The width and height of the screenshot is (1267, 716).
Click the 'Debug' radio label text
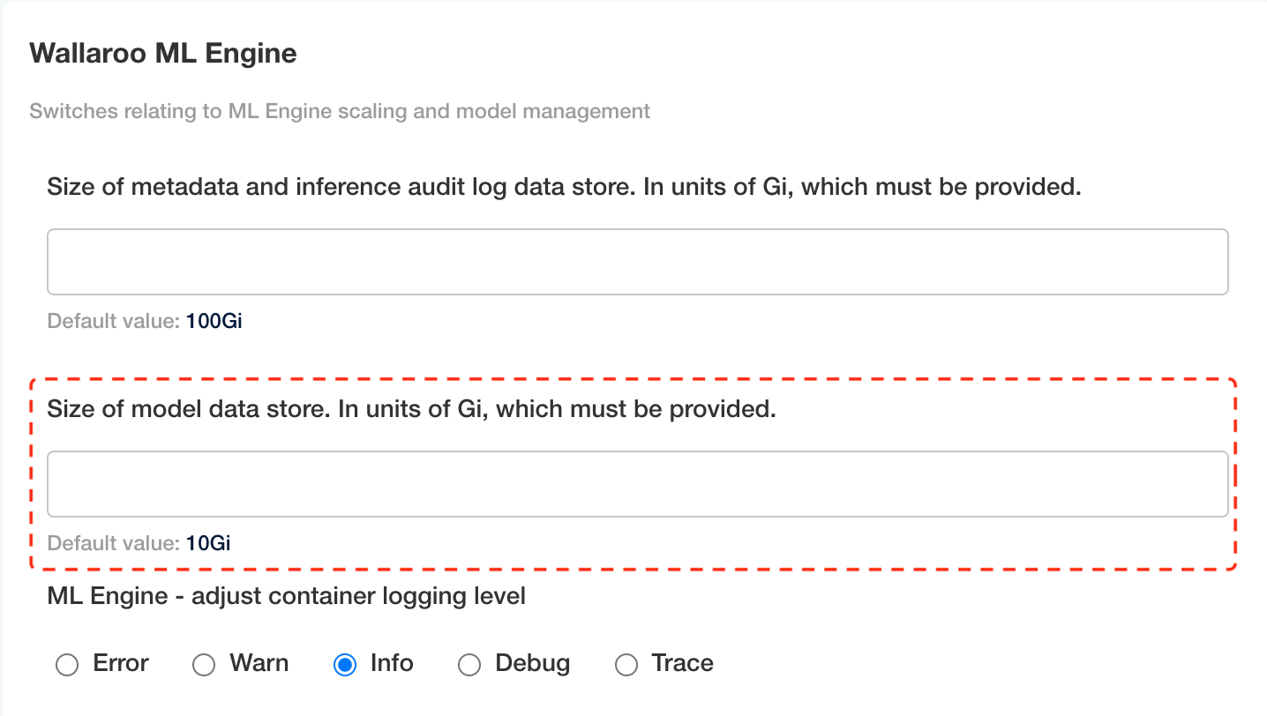pyautogui.click(x=533, y=663)
